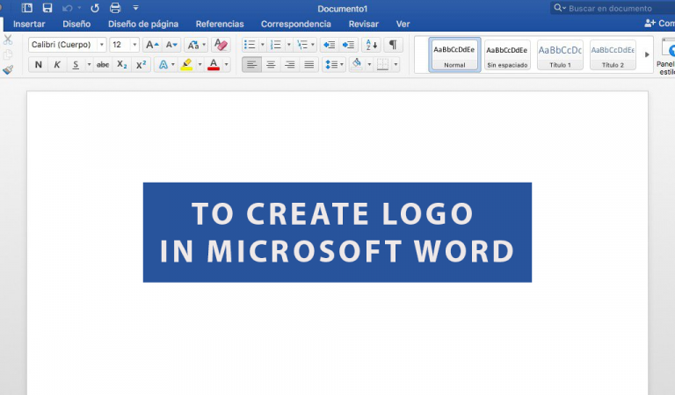Open the numbered list style dropdown
Screen dimensions: 675x395
click(288, 45)
